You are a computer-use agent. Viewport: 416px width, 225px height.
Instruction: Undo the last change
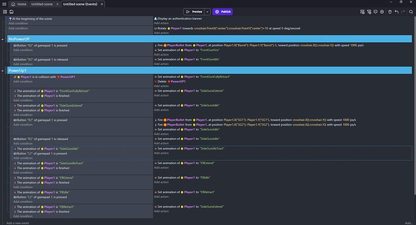[x=396, y=11]
